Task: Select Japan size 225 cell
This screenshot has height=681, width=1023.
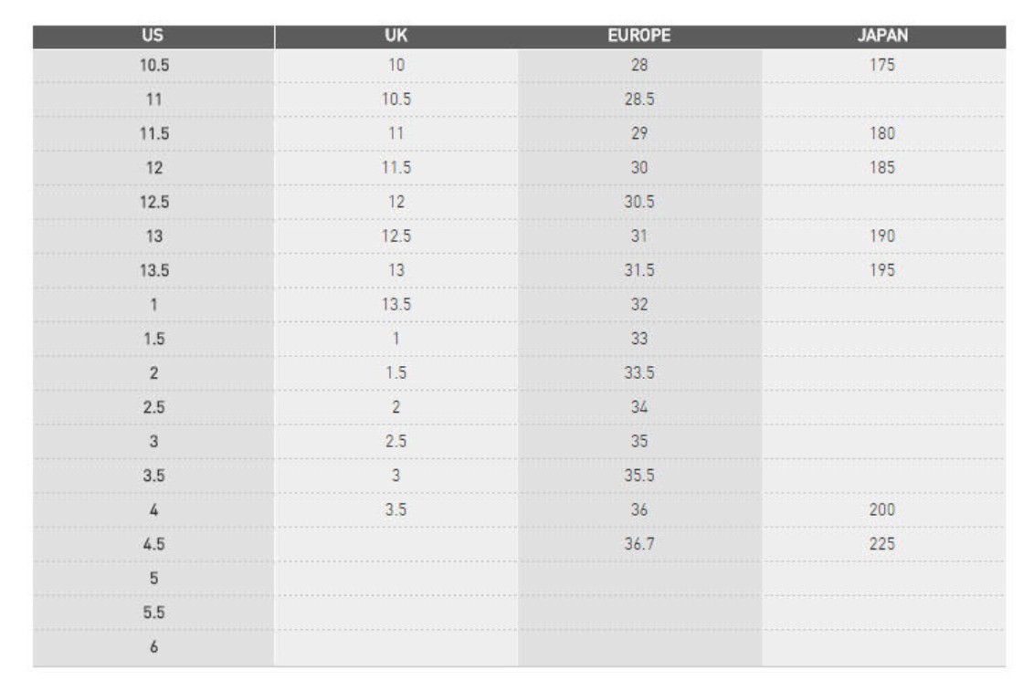Action: pos(883,544)
